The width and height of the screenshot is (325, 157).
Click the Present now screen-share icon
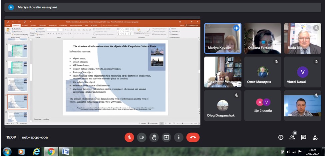point(166,137)
